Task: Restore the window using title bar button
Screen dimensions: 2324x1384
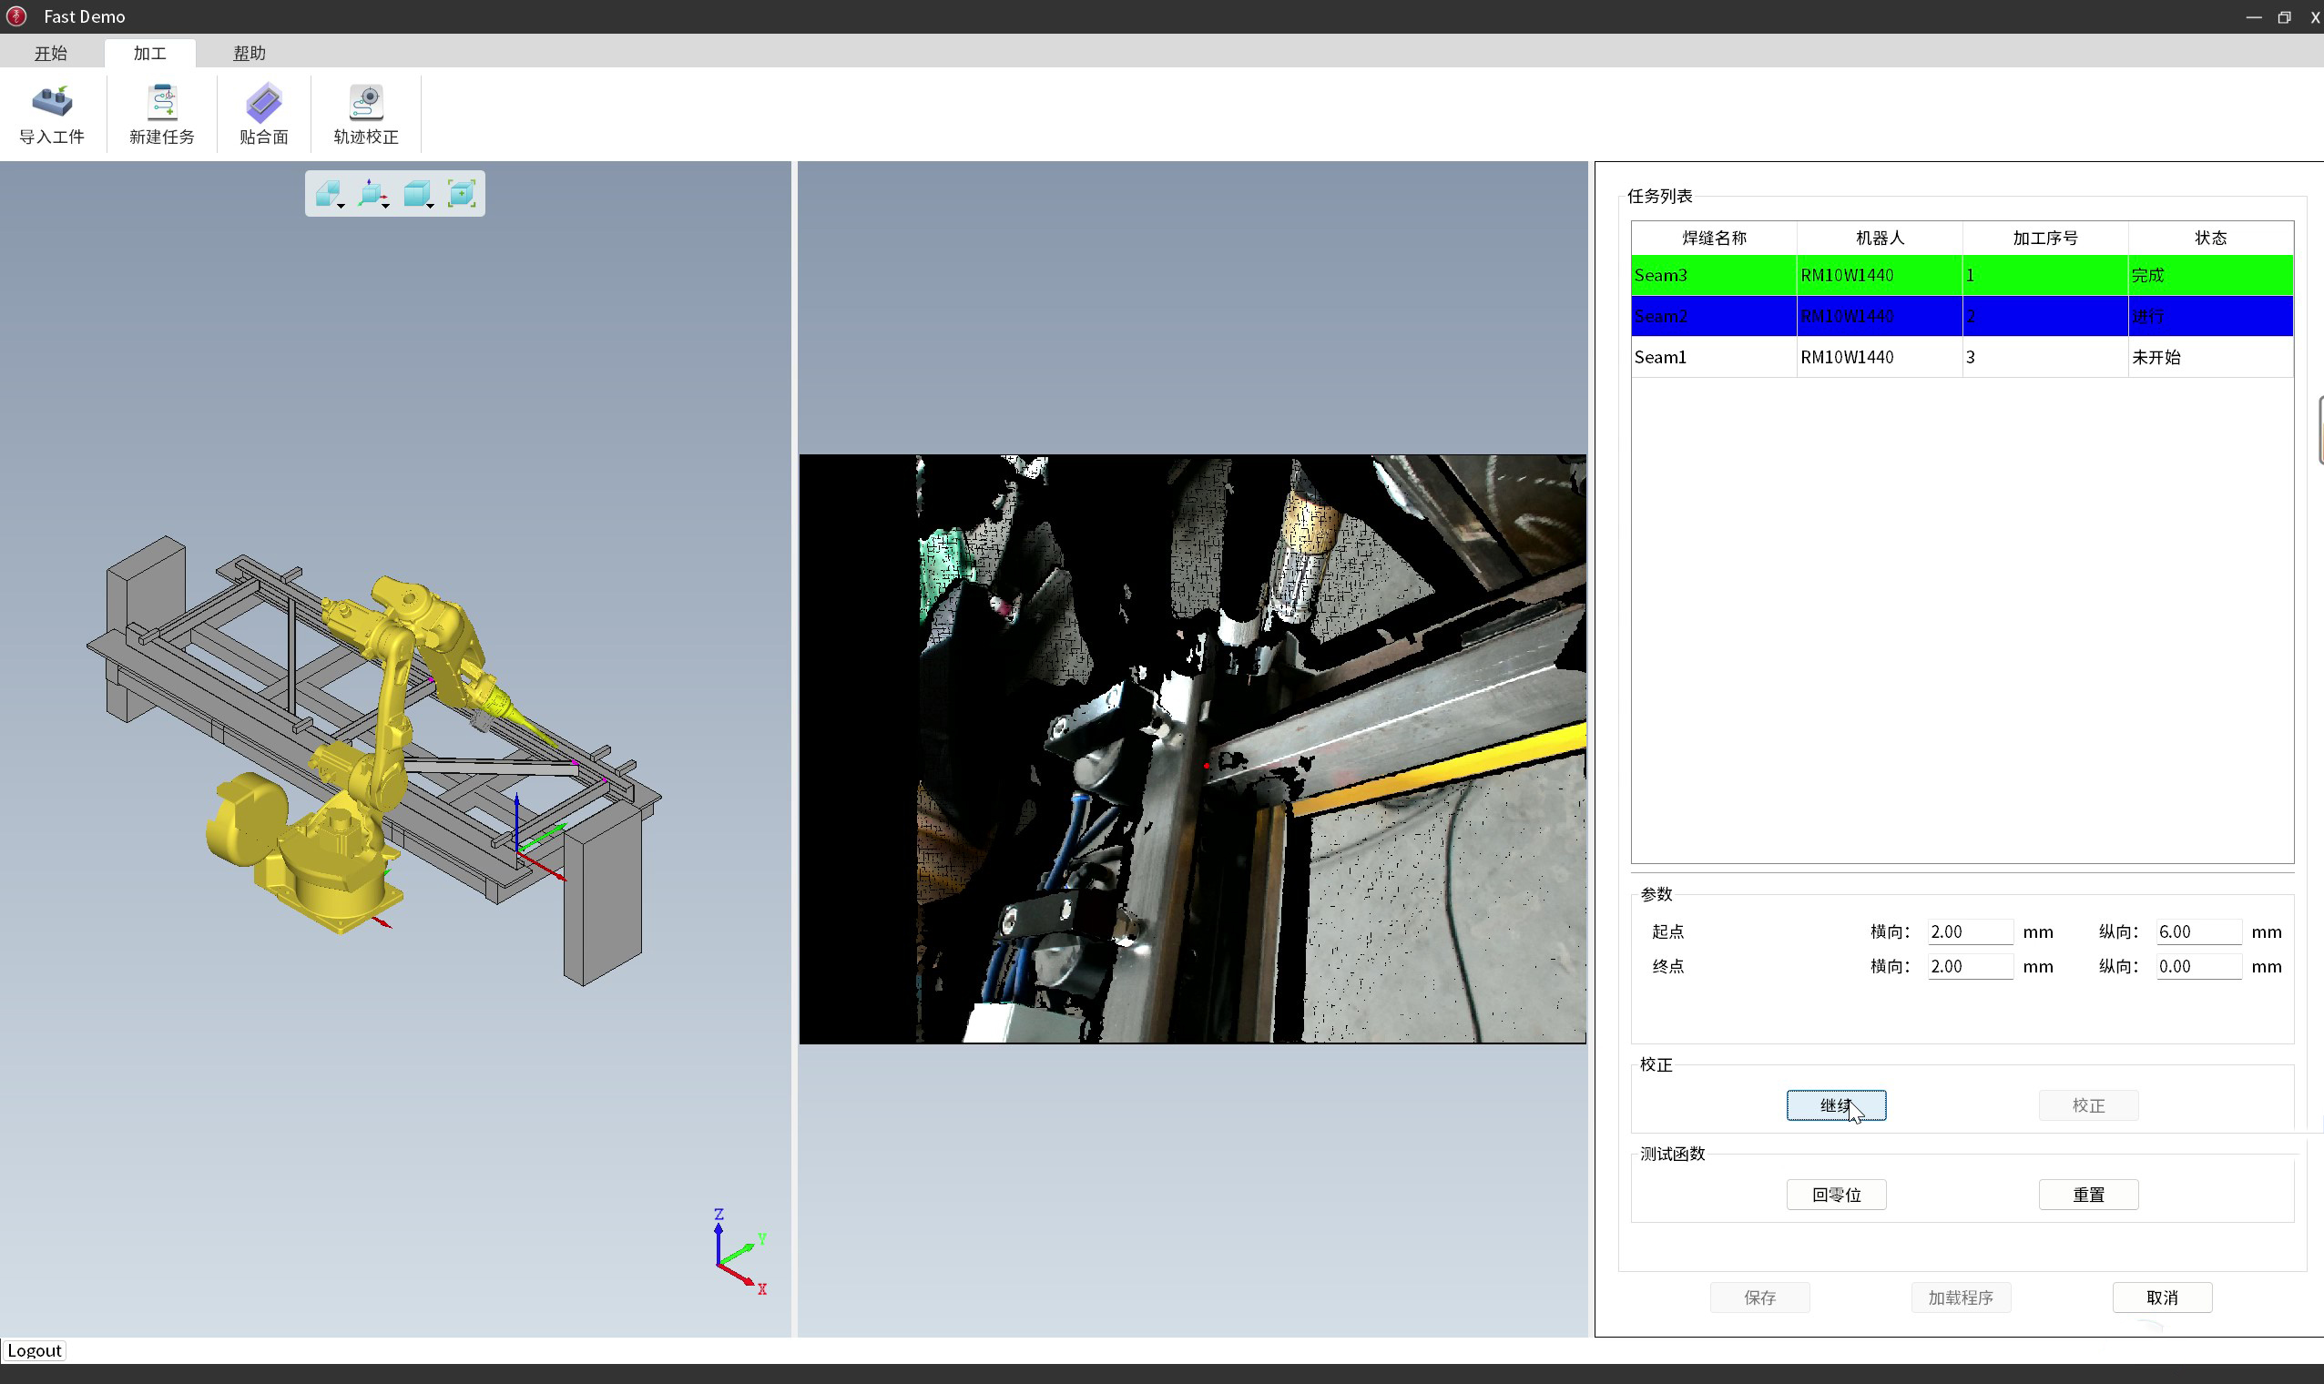Action: coord(2284,16)
